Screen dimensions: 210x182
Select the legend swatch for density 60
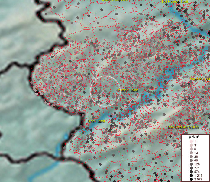pos(191,160)
